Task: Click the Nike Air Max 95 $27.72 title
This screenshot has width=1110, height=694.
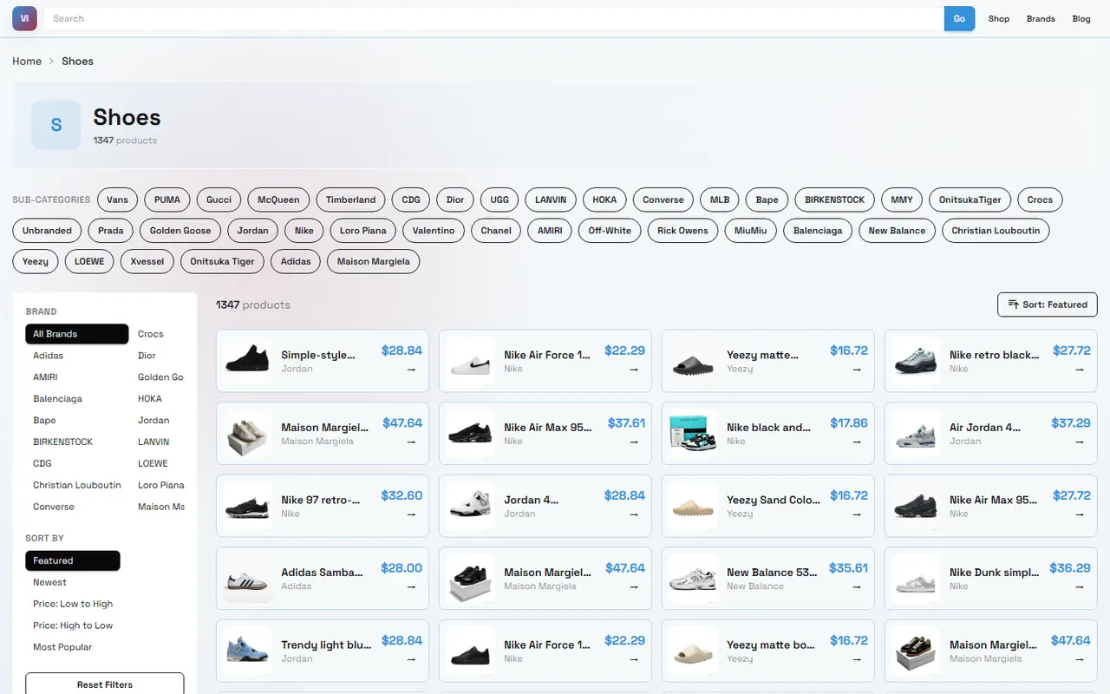Action: (x=993, y=500)
